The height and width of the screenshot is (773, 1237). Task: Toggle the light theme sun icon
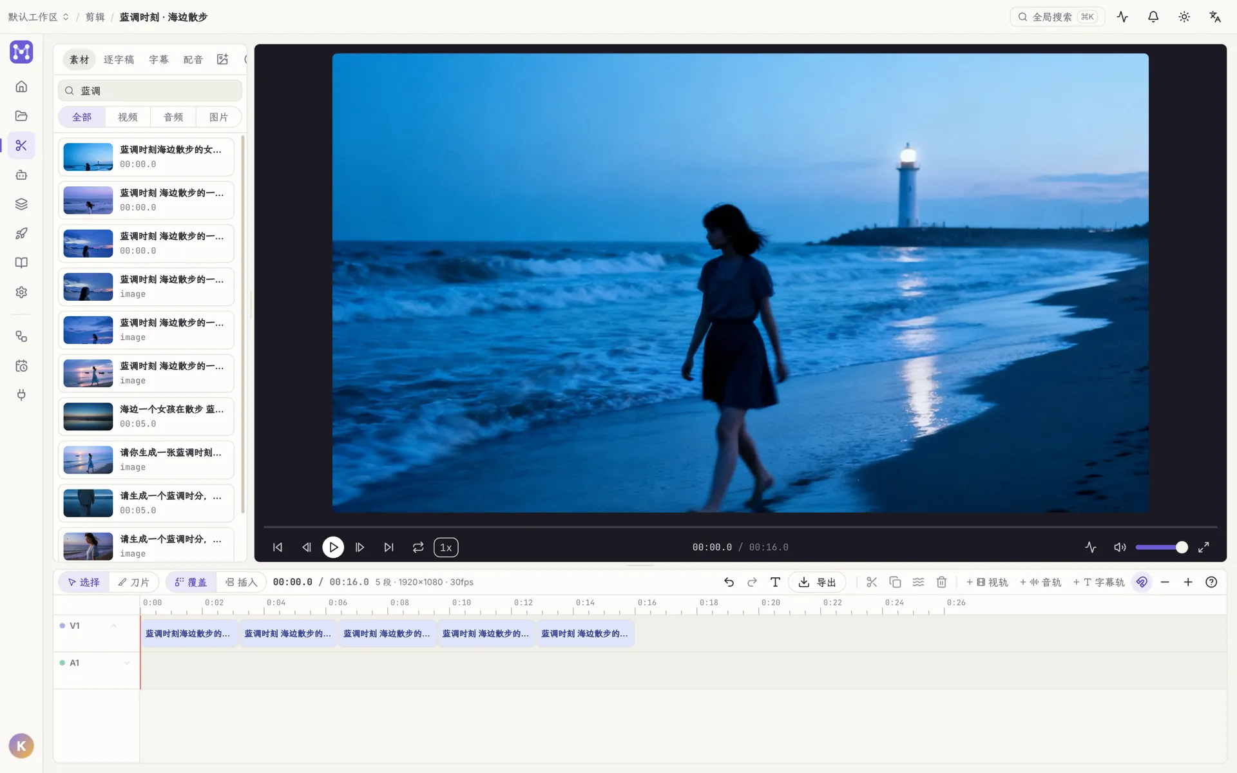tap(1184, 17)
